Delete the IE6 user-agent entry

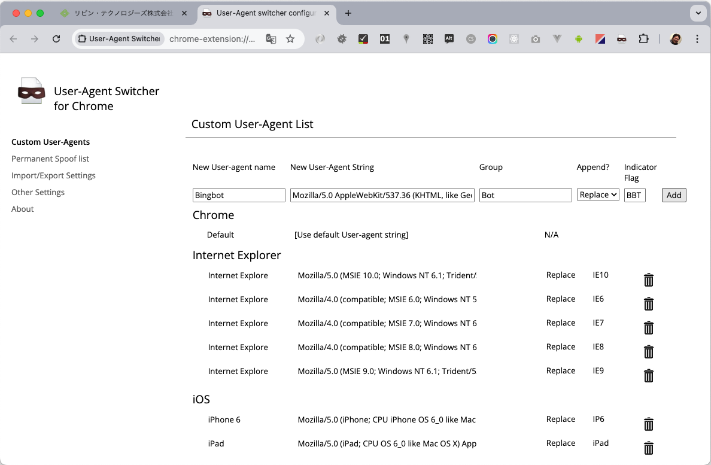648,303
